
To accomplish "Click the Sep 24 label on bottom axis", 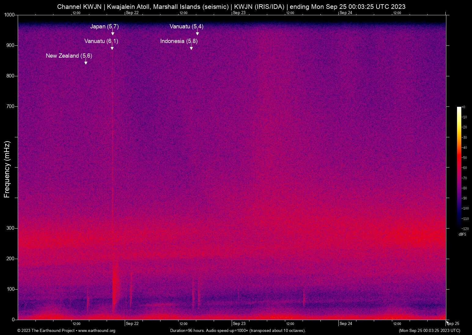I will coord(346,324).
